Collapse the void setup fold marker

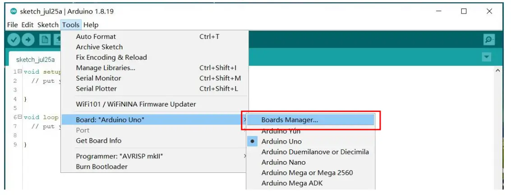click(20, 72)
